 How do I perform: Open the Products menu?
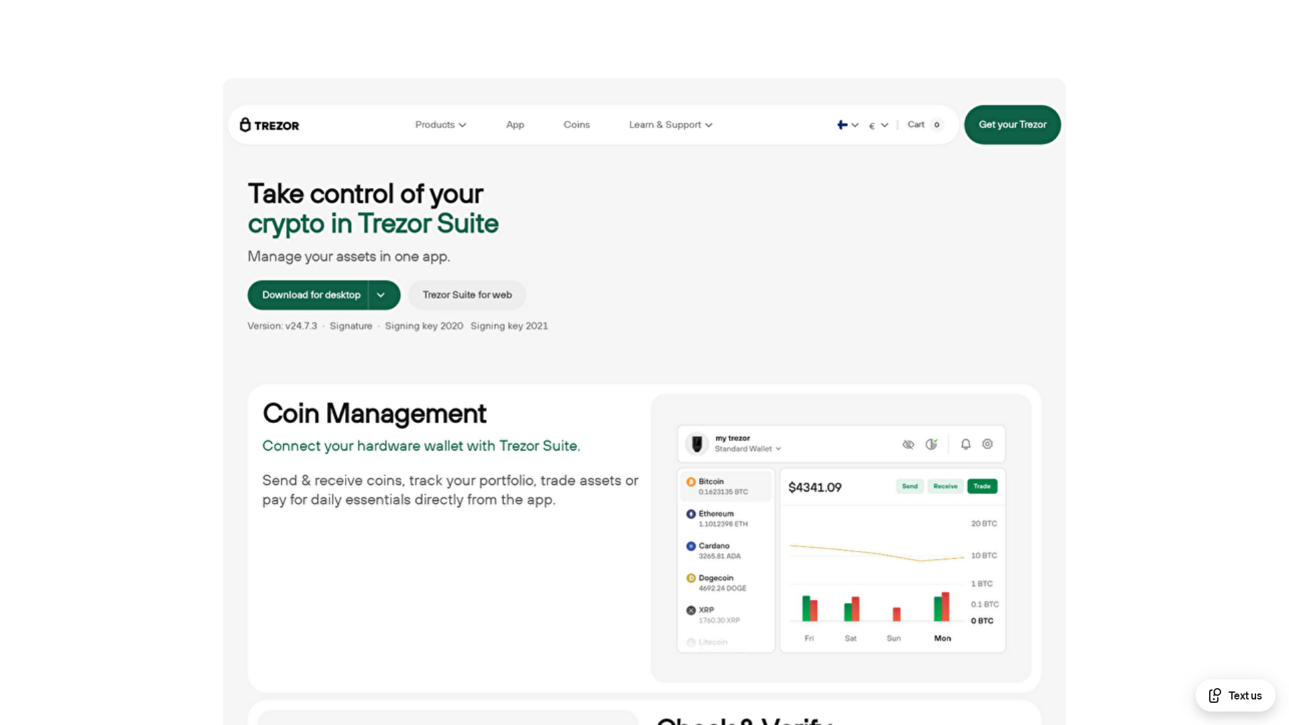[x=440, y=125]
